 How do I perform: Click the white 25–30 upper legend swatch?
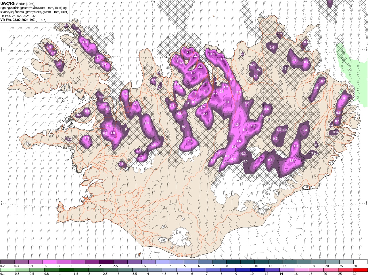[x=346, y=262]
